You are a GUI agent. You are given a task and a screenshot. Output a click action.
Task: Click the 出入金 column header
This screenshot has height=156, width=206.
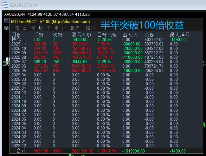point(130,35)
